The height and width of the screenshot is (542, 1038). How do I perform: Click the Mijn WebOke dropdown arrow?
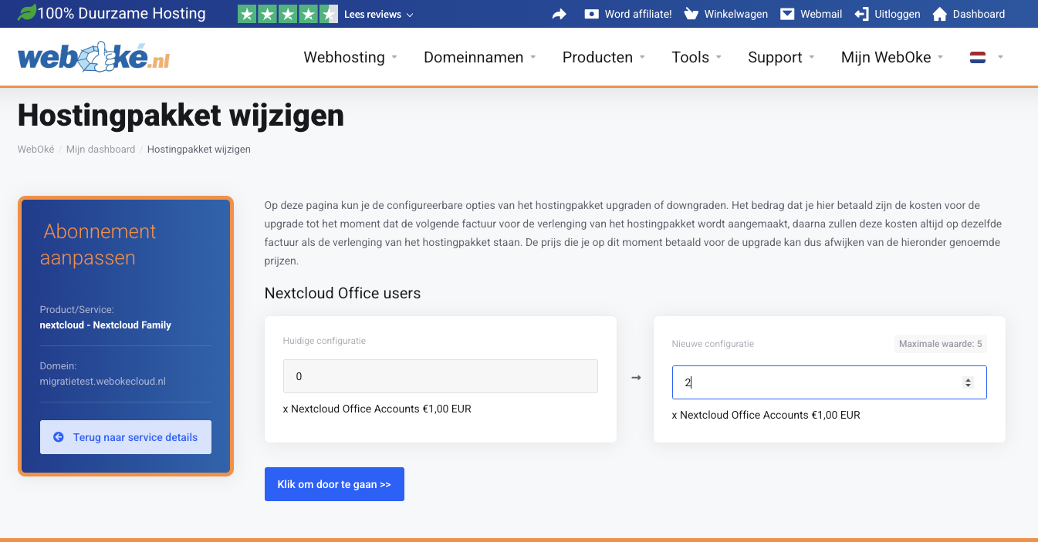(941, 57)
